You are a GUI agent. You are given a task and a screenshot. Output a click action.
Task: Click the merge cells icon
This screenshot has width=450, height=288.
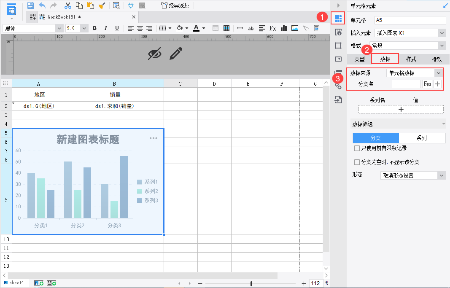click(216, 28)
